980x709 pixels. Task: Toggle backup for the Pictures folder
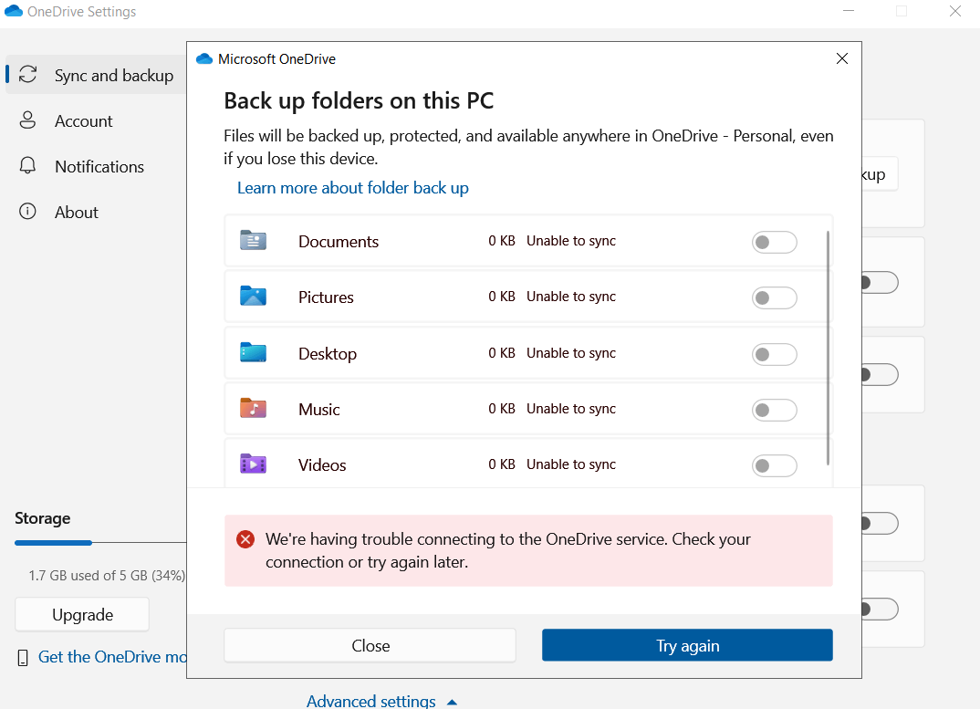click(x=775, y=297)
